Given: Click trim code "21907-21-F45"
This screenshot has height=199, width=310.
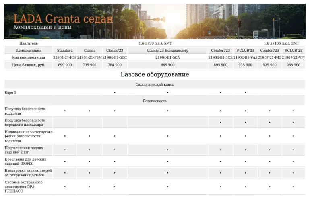Looking at the screenshot, I should point(269,57).
